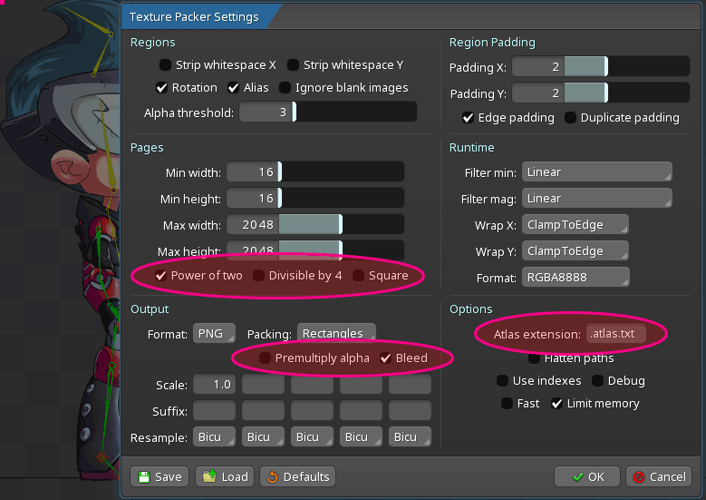Enable Premultiply alpha checkbox
Screen dimensions: 706x500
coord(265,358)
